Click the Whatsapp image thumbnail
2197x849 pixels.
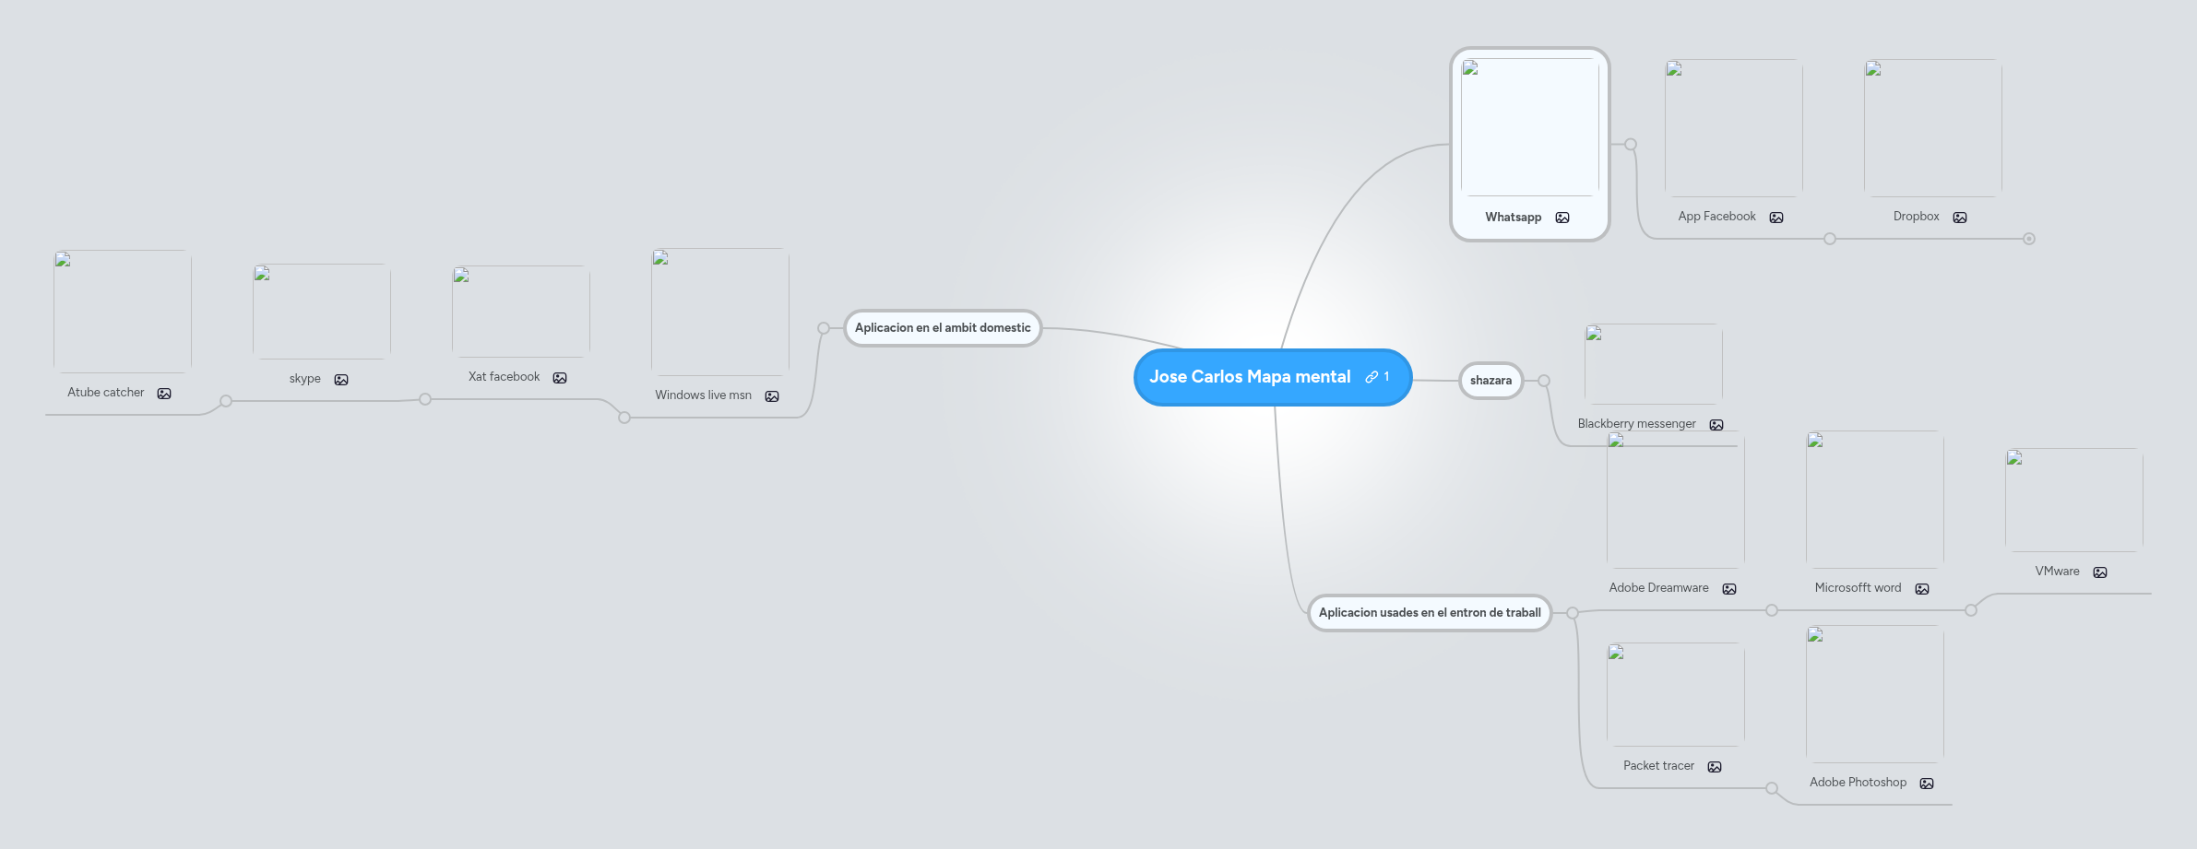(x=1530, y=127)
